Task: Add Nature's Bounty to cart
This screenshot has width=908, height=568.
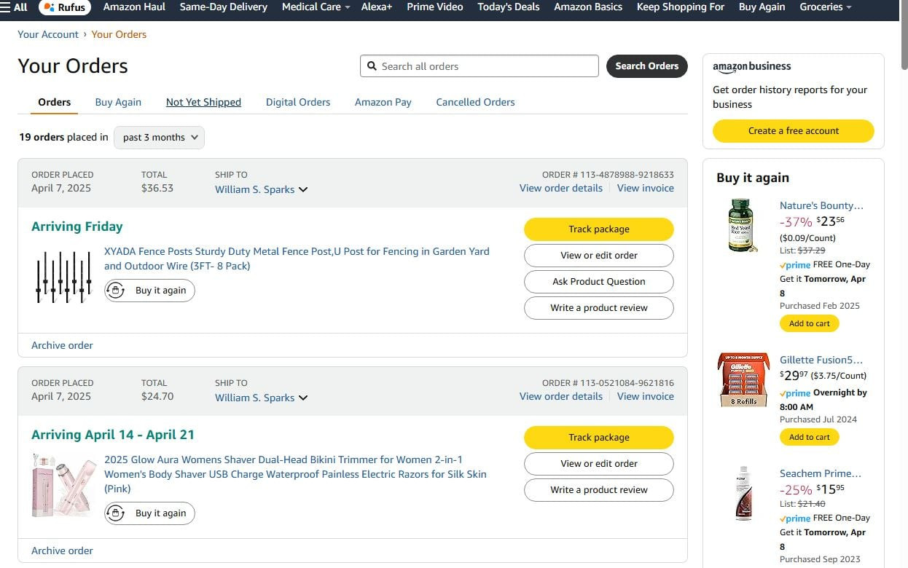Action: coord(810,323)
